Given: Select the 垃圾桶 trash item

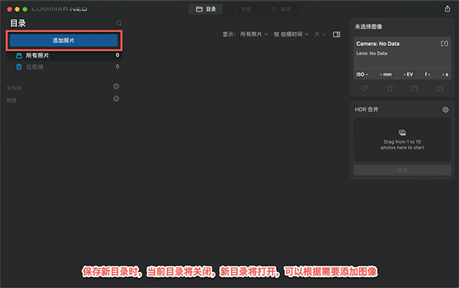Looking at the screenshot, I should [64, 67].
